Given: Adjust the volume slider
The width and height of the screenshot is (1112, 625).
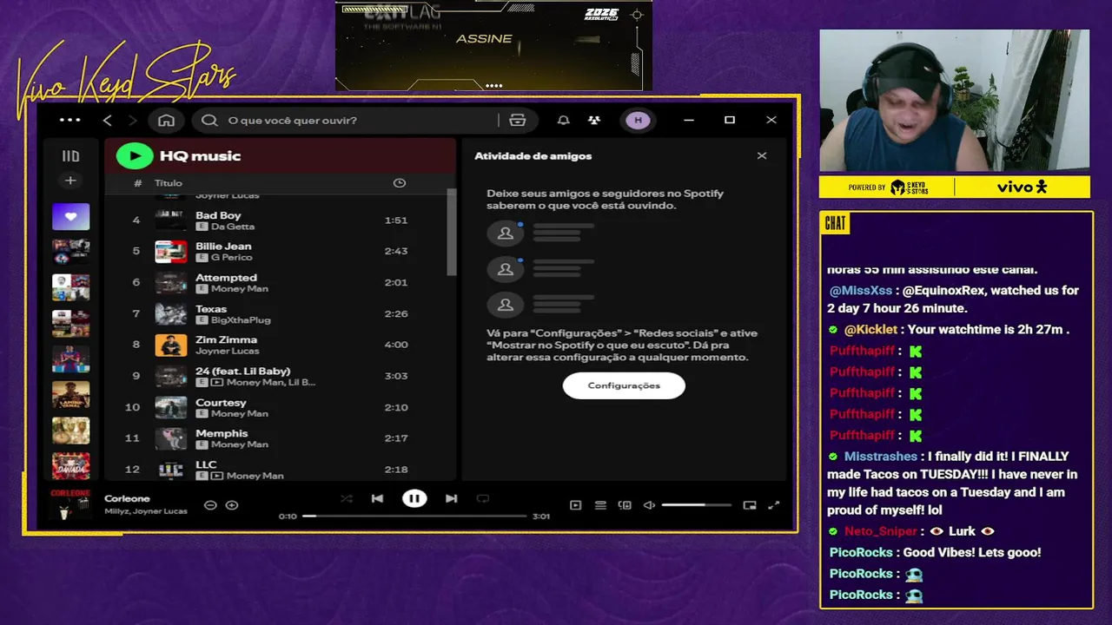Looking at the screenshot, I should (697, 505).
